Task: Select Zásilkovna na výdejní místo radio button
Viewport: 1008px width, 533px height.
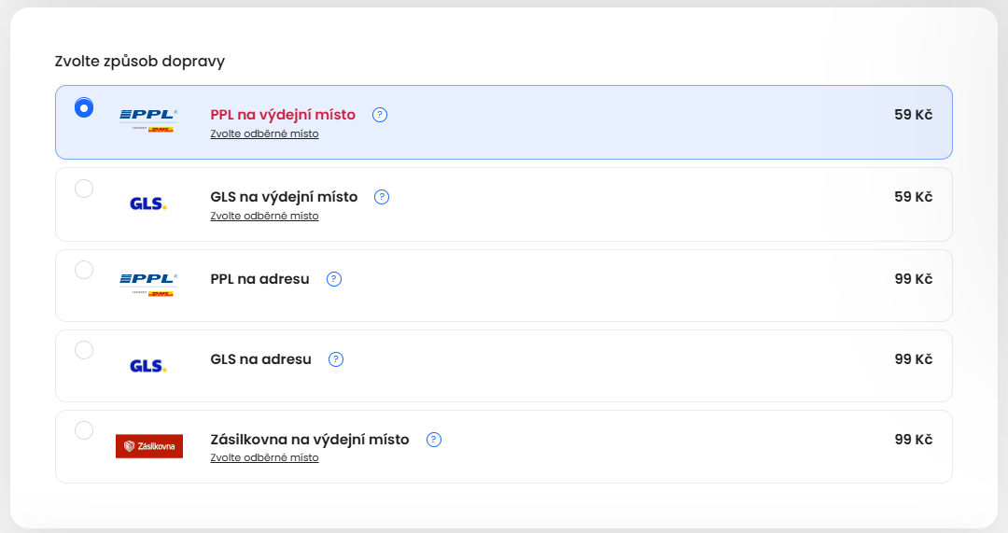Action: tap(84, 430)
